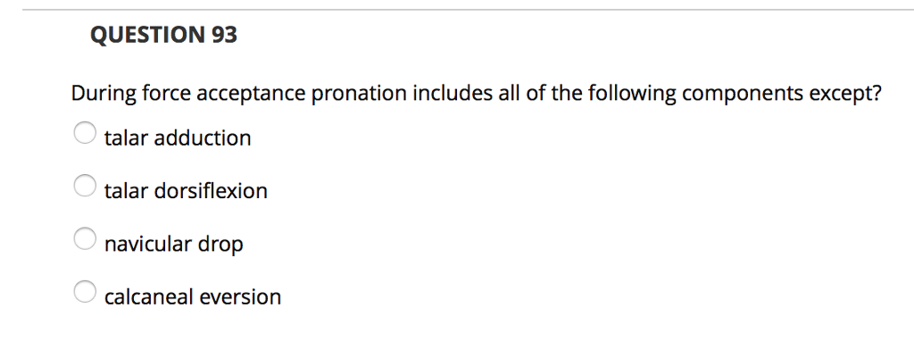Screen dimensions: 914x358
Task: Pick the navicular drop radio button
Action: (85, 238)
